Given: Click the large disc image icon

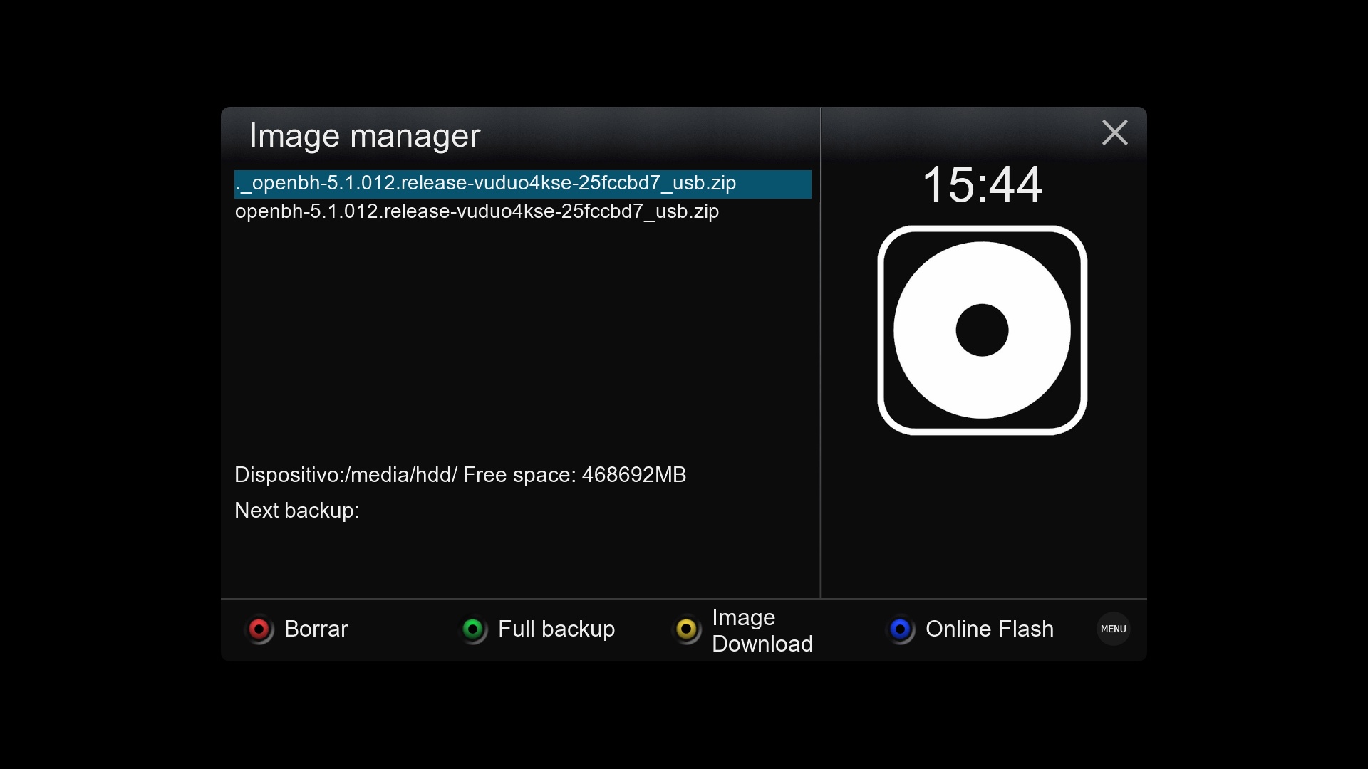Looking at the screenshot, I should pos(982,330).
